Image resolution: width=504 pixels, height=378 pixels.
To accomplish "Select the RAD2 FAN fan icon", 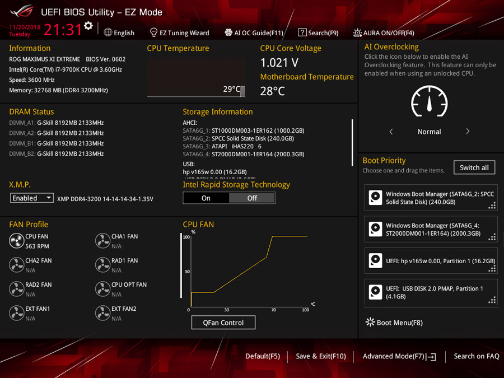I will (16, 289).
